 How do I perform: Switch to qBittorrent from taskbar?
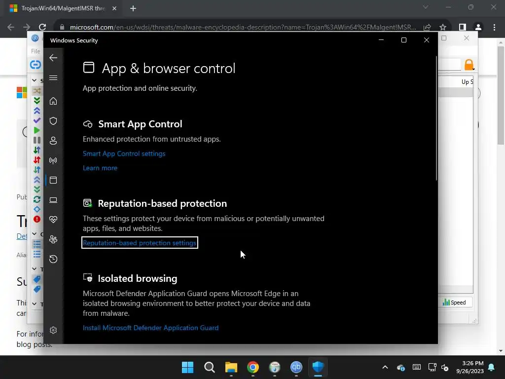[x=296, y=367]
